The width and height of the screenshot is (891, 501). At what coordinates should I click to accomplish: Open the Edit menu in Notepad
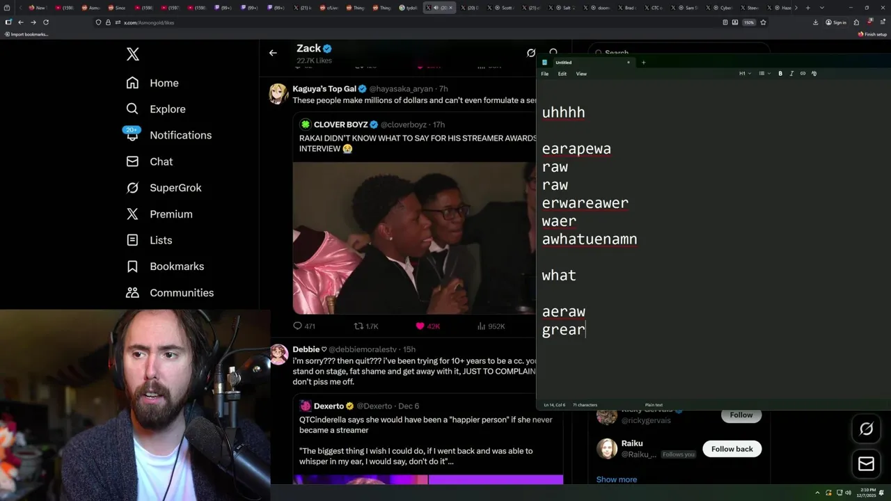coord(562,74)
